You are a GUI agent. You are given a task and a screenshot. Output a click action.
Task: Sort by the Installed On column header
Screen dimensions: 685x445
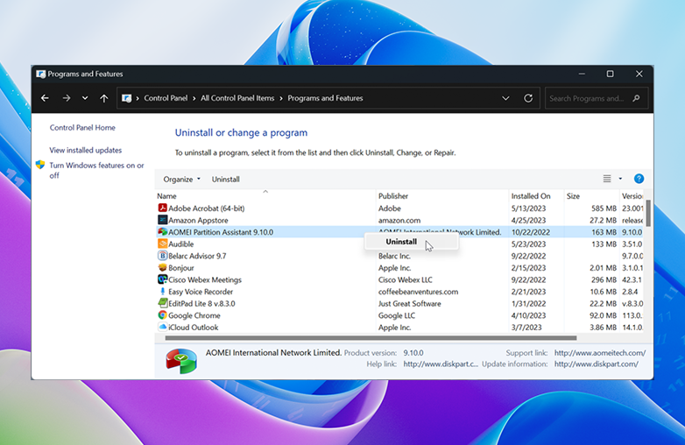point(536,196)
